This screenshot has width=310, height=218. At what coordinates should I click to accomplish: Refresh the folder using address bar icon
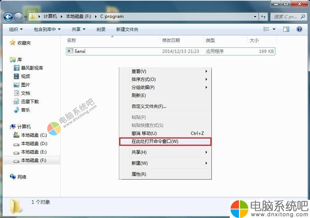(263, 17)
